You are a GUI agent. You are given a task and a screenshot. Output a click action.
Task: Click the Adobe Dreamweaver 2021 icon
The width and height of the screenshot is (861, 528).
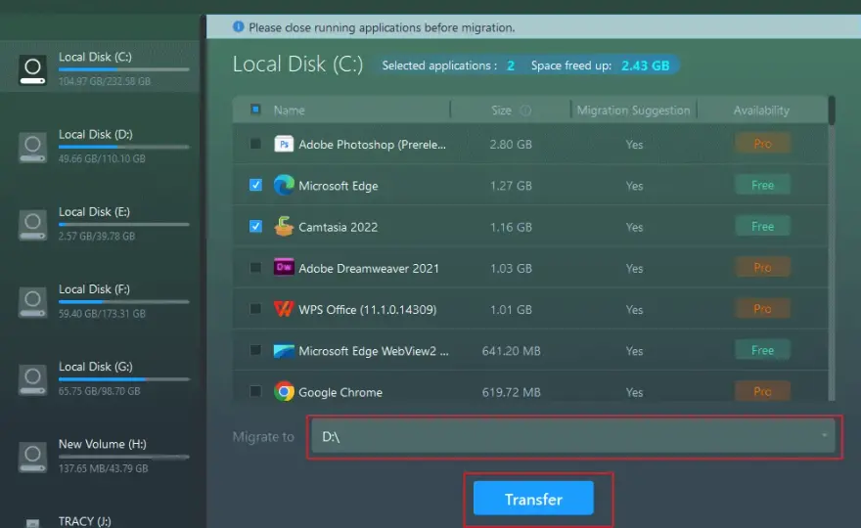[284, 267]
